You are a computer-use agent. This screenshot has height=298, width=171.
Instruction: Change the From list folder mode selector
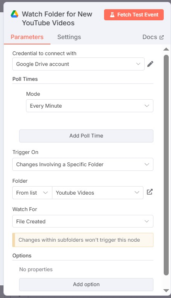click(x=32, y=193)
